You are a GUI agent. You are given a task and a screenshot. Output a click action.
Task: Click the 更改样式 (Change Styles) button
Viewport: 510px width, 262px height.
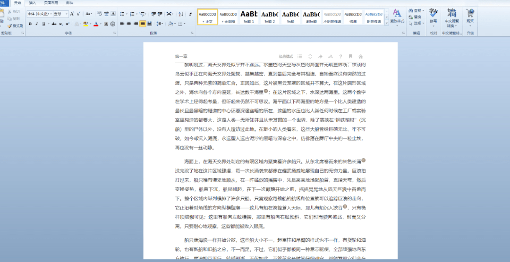pos(397,17)
